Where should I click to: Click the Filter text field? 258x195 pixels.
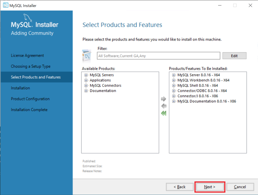(158, 56)
